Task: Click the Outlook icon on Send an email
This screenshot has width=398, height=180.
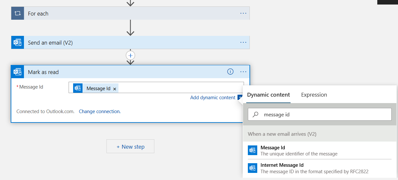Action: [x=17, y=43]
